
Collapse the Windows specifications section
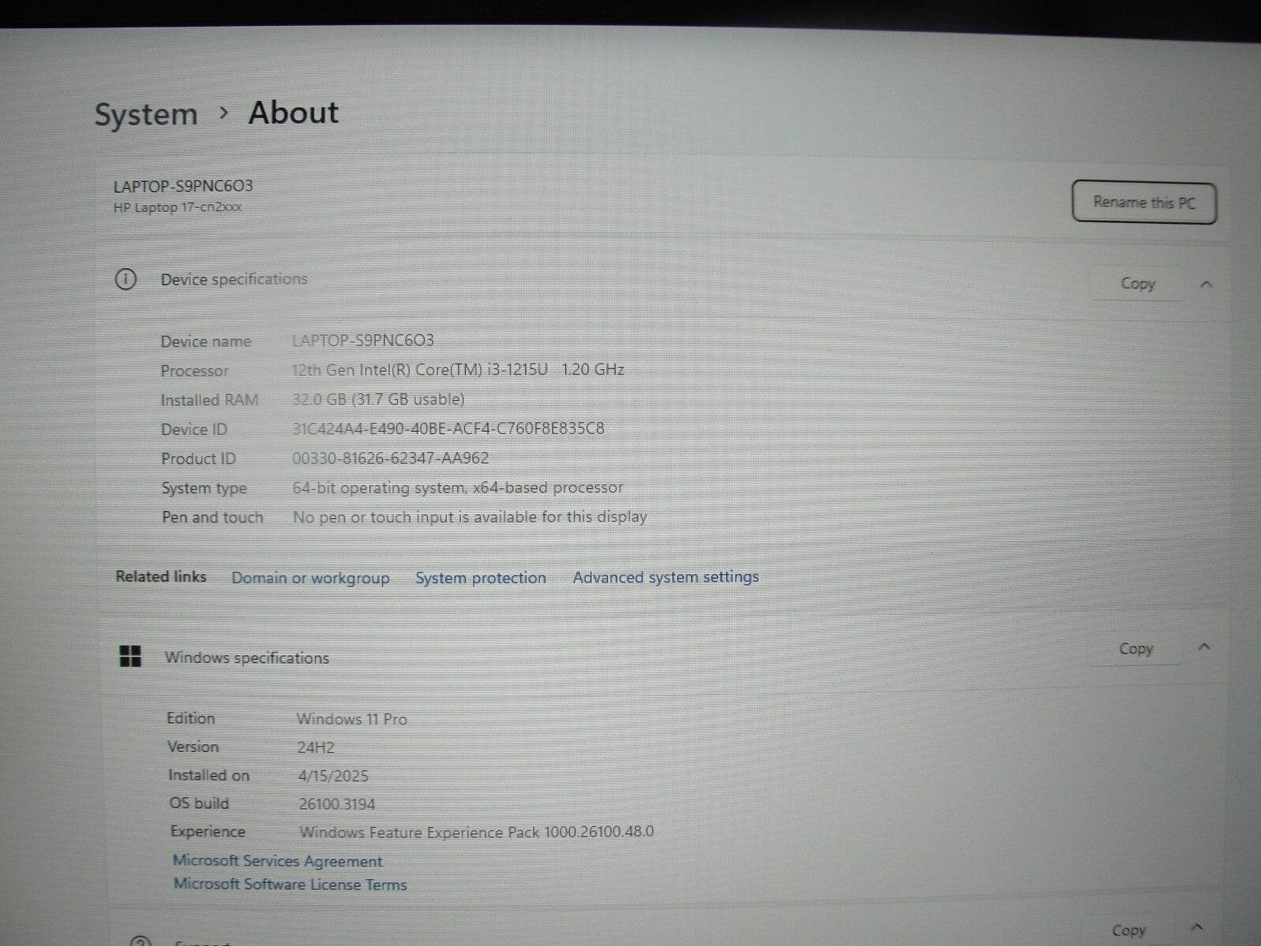pos(1203,647)
